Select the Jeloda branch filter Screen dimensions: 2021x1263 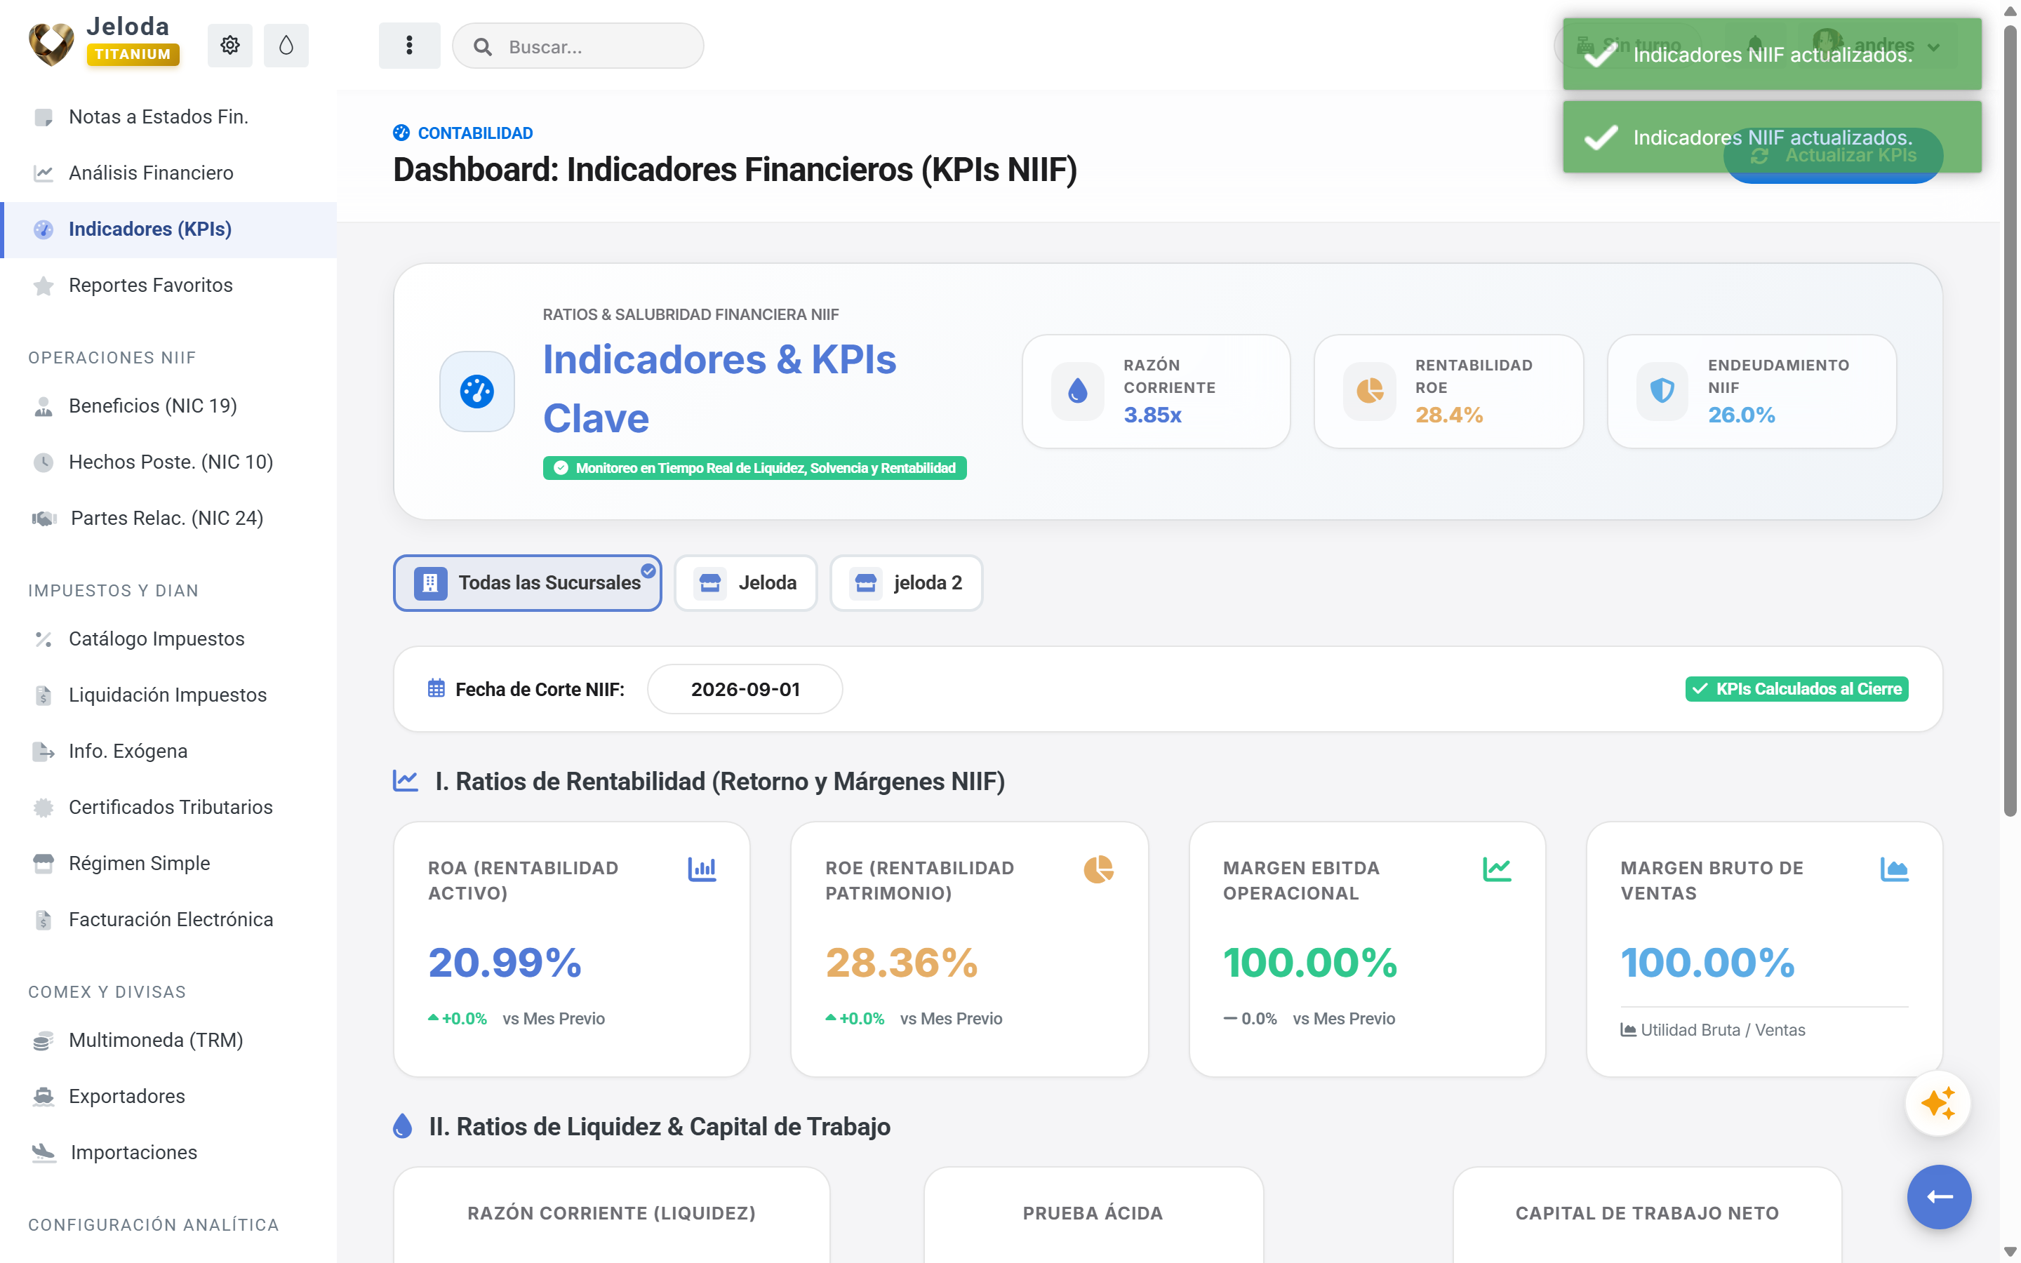click(746, 582)
